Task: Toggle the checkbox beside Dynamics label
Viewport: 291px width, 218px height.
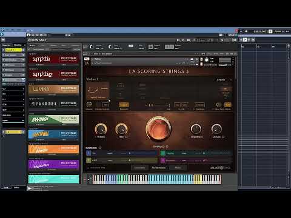Action: (x=167, y=147)
